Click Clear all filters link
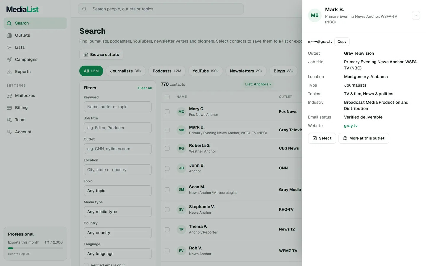 click(x=145, y=88)
